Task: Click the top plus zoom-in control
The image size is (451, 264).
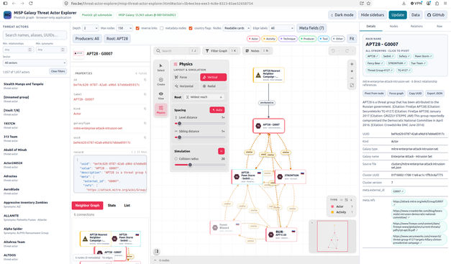Action: click(x=352, y=64)
